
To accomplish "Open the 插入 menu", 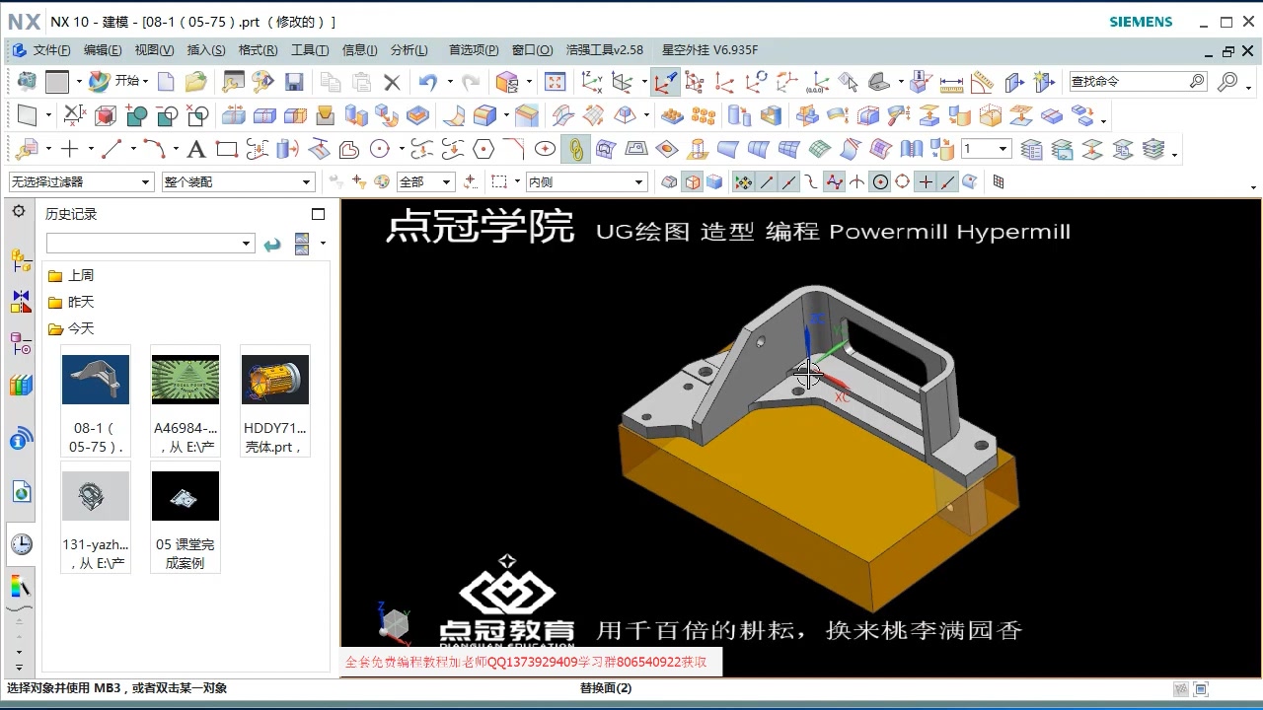I will (x=205, y=50).
